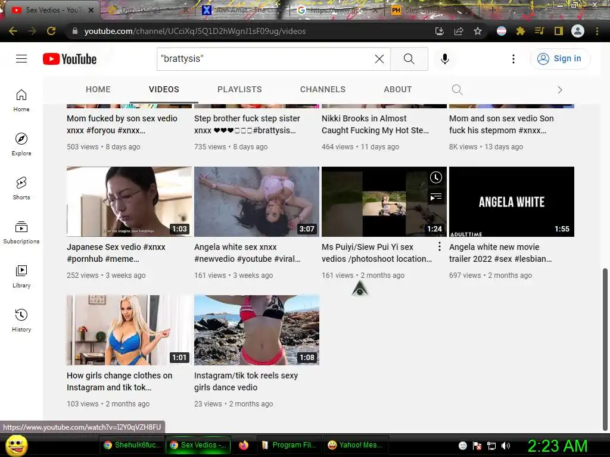Start voice search with the microphone icon
The height and width of the screenshot is (457, 610).
pyautogui.click(x=444, y=59)
